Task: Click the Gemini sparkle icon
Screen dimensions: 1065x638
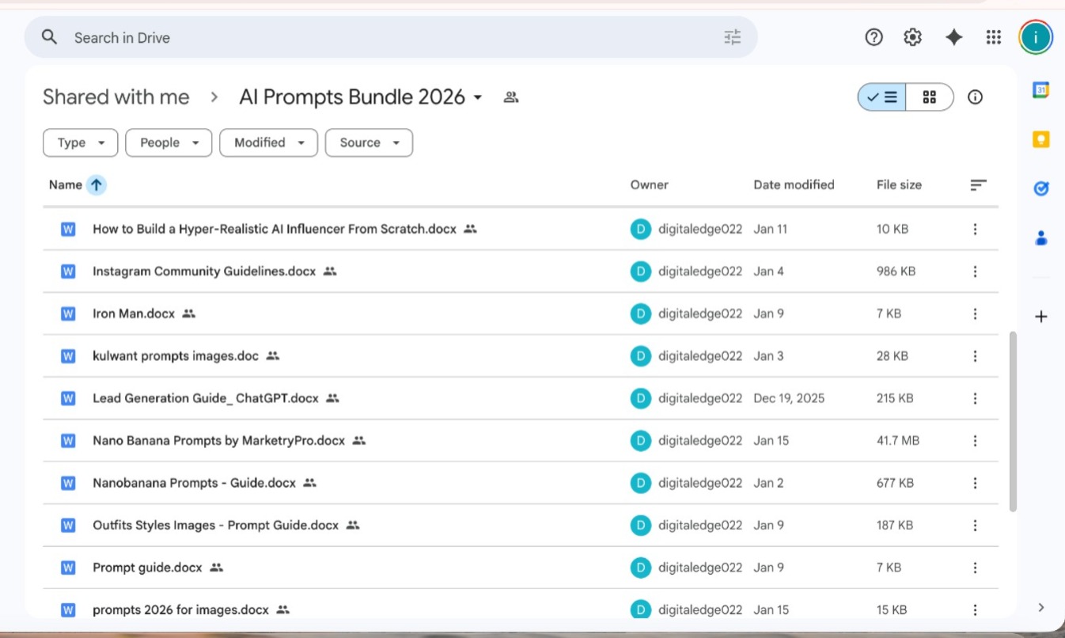Action: click(954, 37)
